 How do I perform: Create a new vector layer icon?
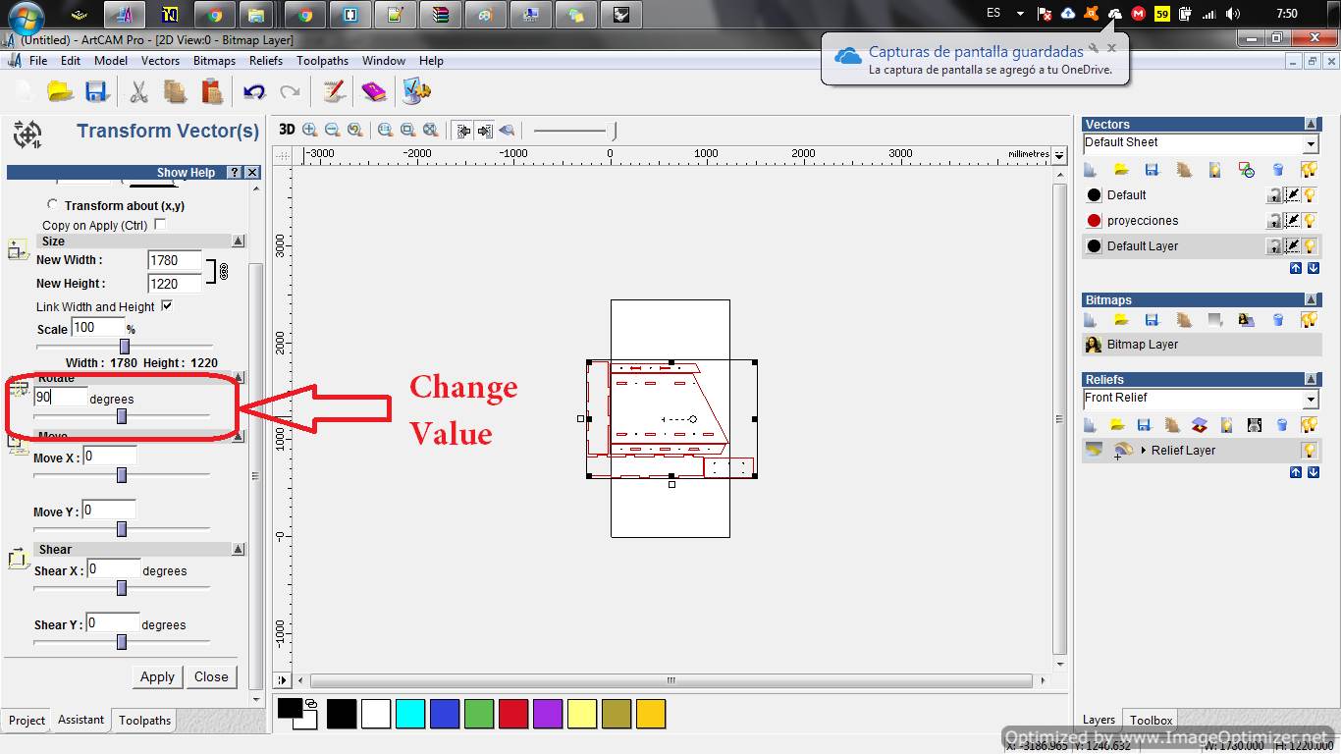[1090, 170]
